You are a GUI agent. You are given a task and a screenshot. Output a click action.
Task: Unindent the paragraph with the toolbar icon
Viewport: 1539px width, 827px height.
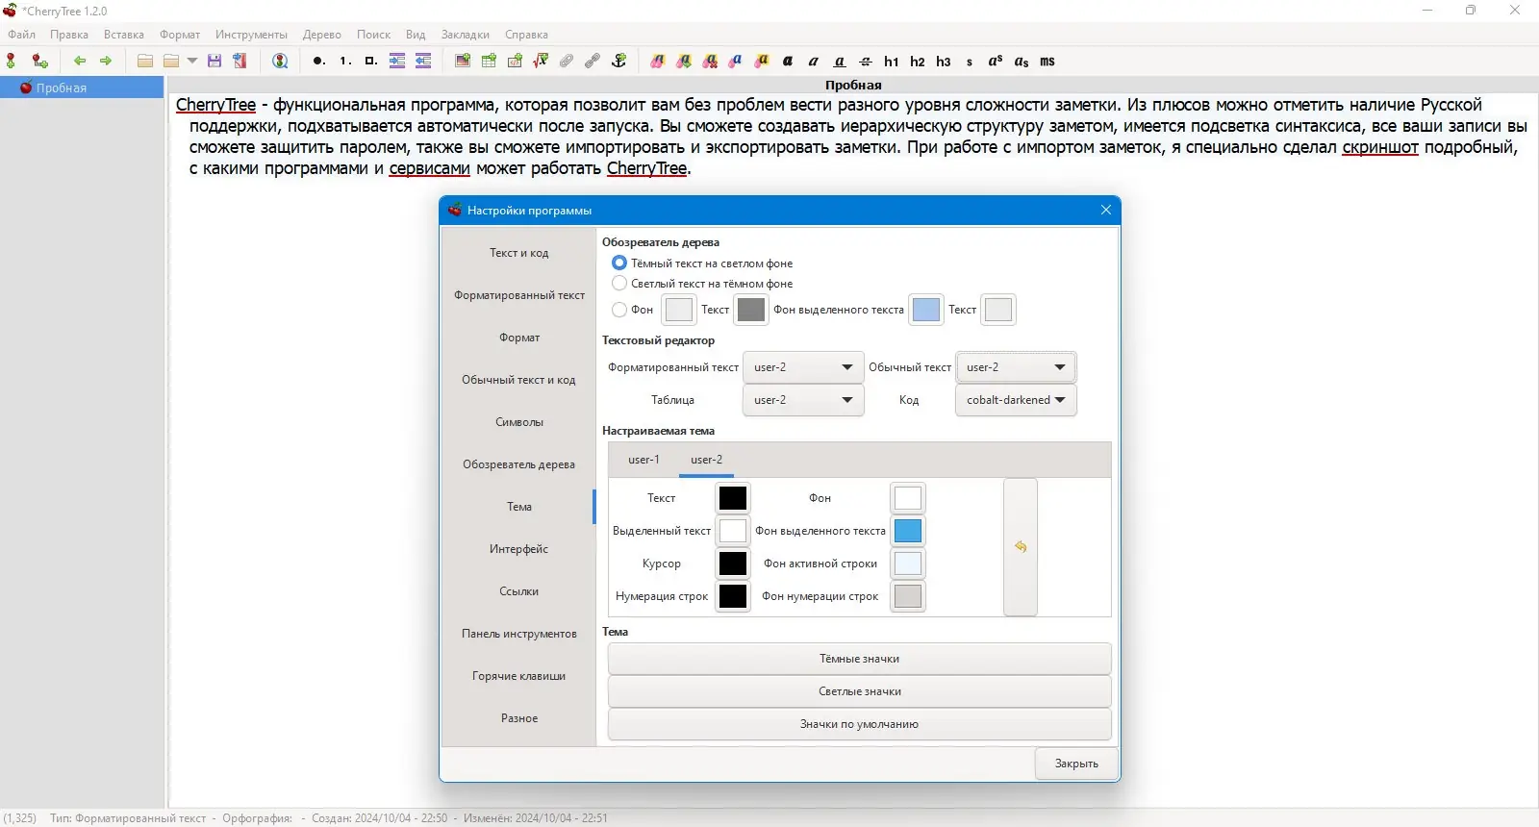point(423,61)
